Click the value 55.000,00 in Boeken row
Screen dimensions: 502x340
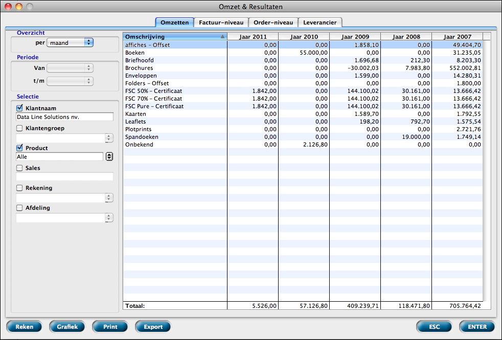tap(313, 53)
